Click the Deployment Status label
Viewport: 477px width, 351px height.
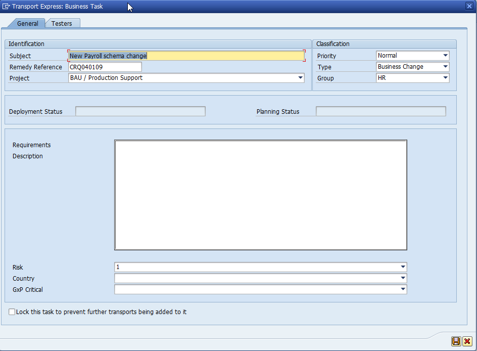pos(35,111)
